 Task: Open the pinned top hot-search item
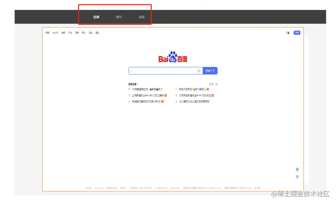[x=147, y=89]
